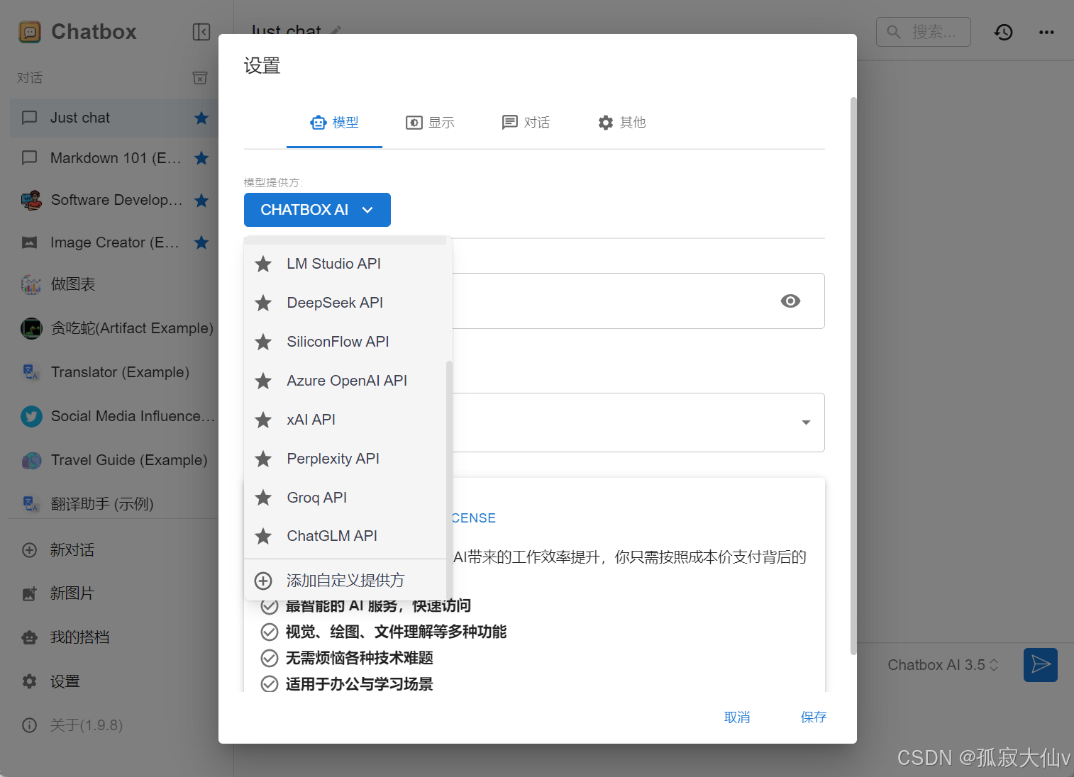This screenshot has width=1074, height=777.
Task: Click the Translator (Example) icon
Action: 31,372
